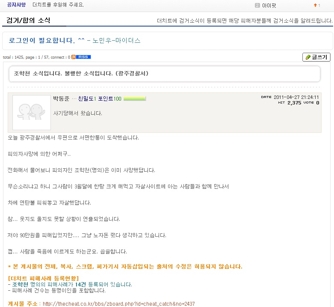
Task: Click 'total : 1425, page : 1 / 57' text
Action: pyautogui.click(x=26, y=57)
